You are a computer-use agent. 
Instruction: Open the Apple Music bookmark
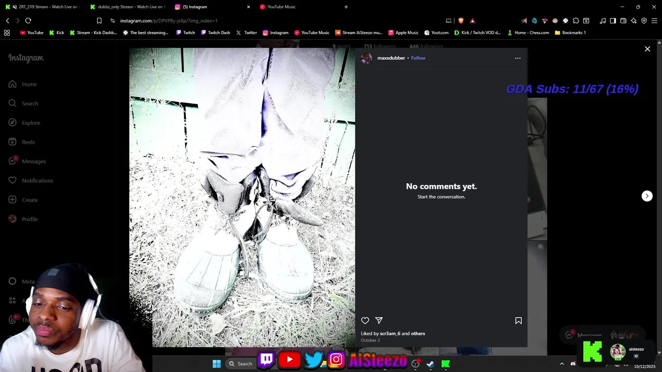(403, 33)
